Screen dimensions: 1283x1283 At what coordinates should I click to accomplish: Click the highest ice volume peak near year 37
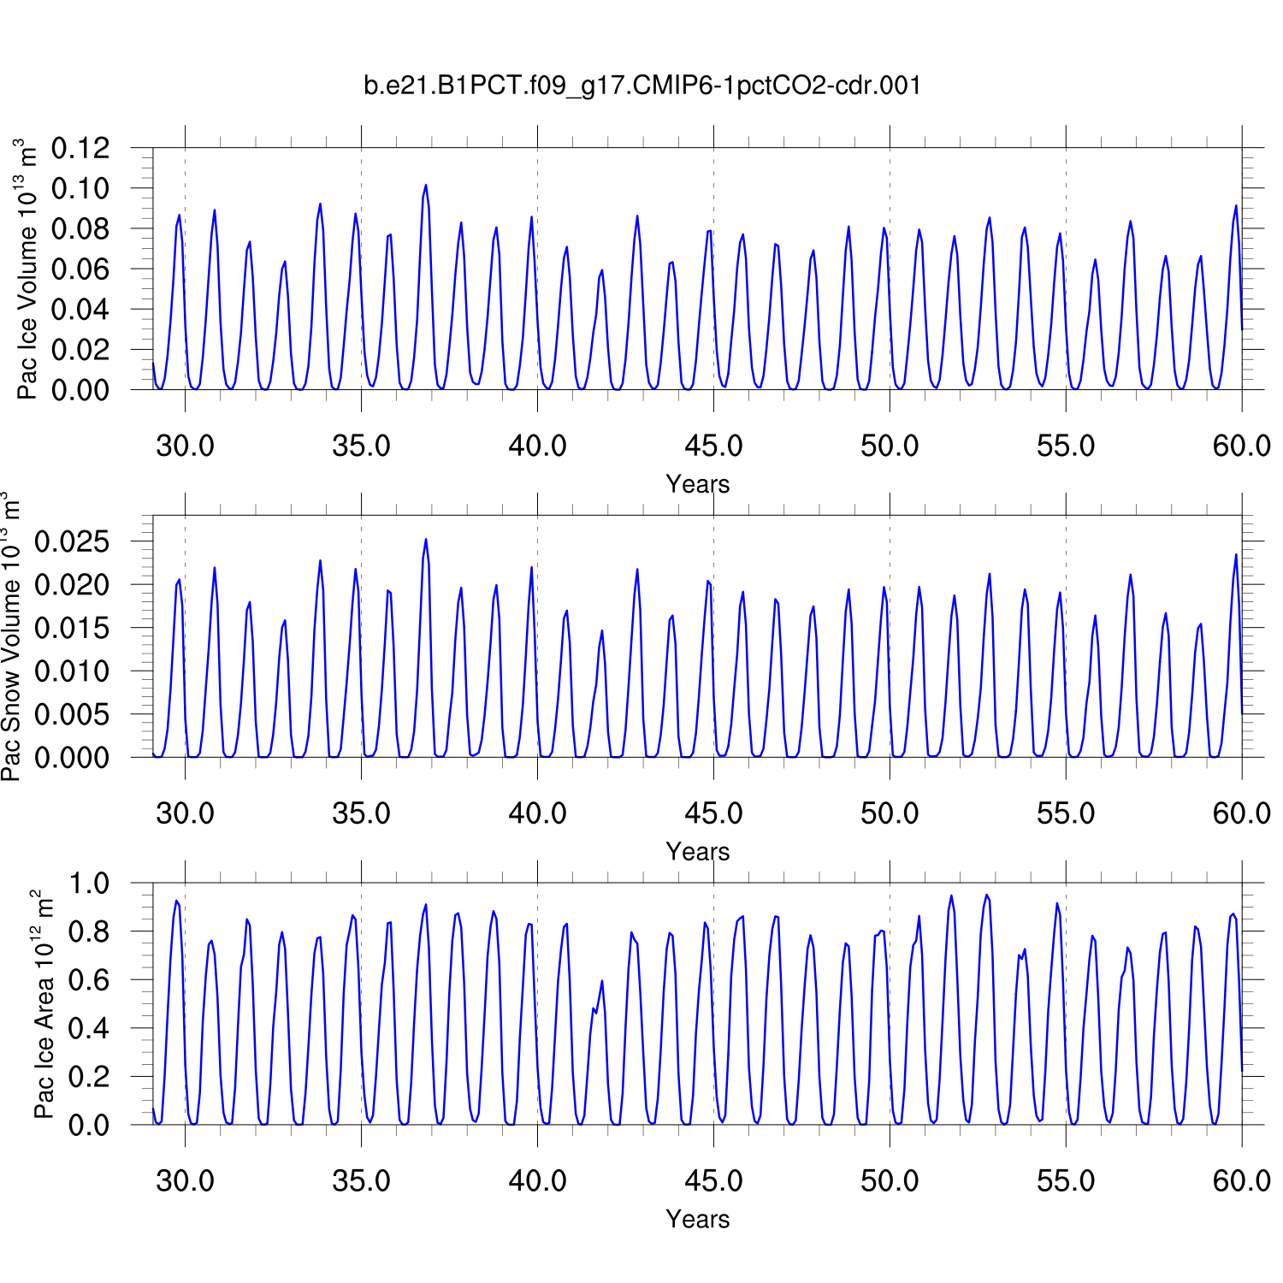coord(425,186)
